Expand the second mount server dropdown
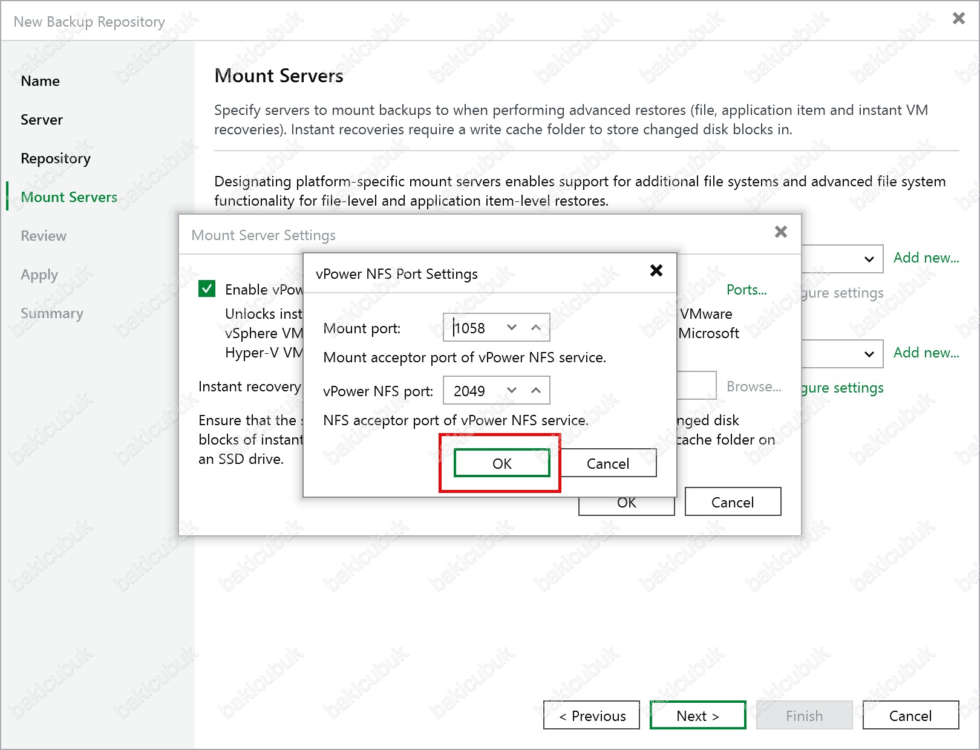The width and height of the screenshot is (980, 750). (869, 354)
